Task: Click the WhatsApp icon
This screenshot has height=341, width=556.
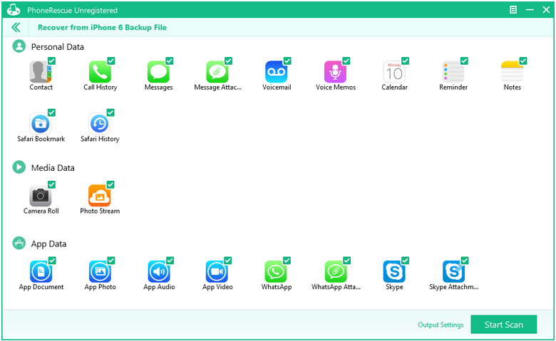Action: coord(276,272)
